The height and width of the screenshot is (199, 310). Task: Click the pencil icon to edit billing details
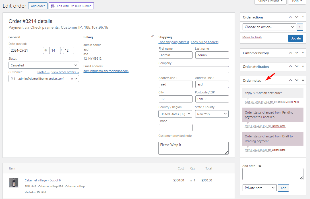tap(152, 36)
